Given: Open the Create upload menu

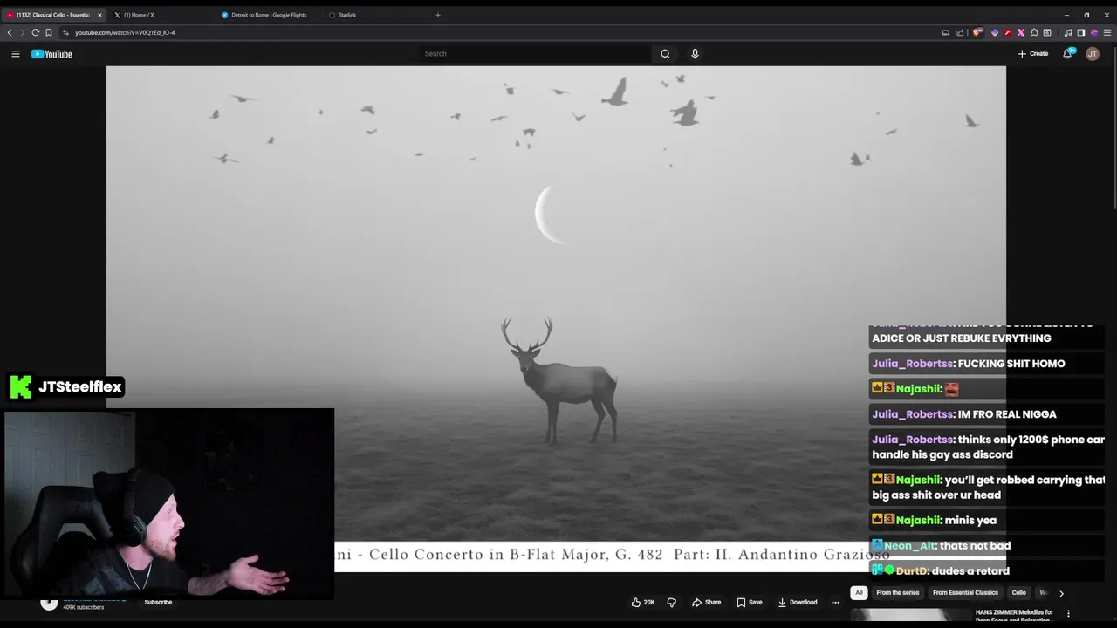Looking at the screenshot, I should tap(1033, 54).
